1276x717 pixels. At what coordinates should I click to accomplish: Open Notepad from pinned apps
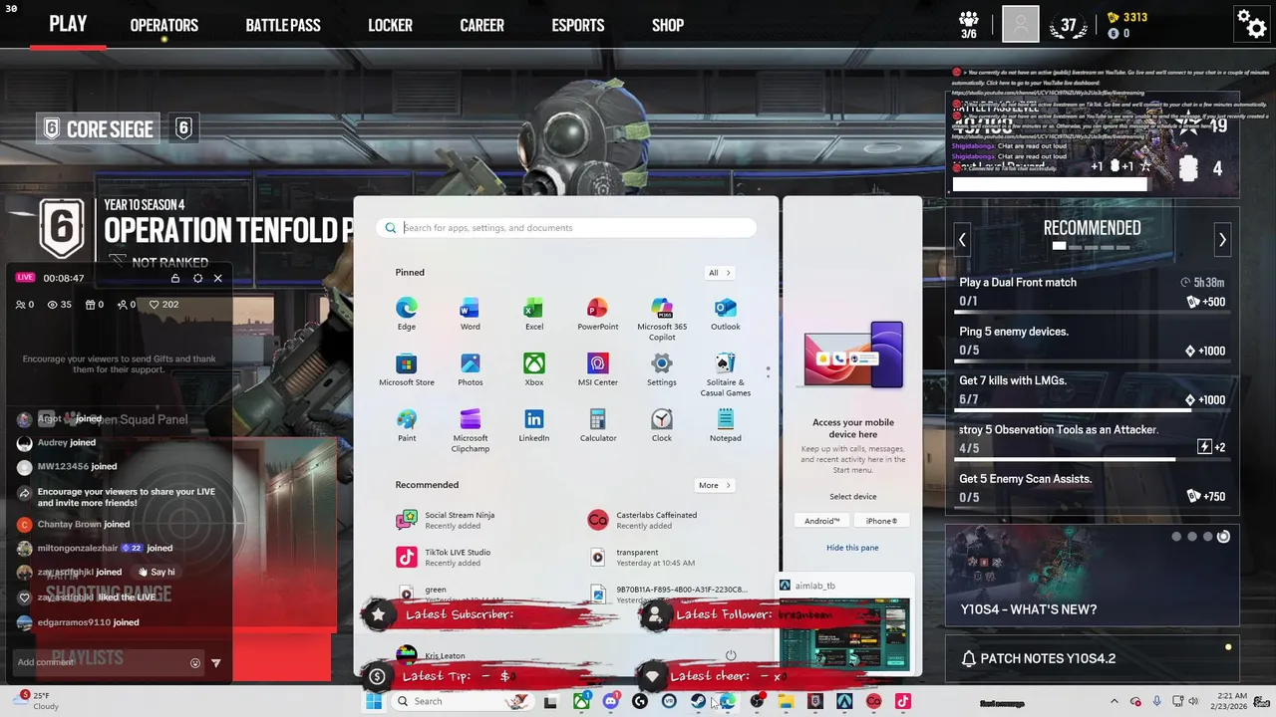[x=725, y=425]
